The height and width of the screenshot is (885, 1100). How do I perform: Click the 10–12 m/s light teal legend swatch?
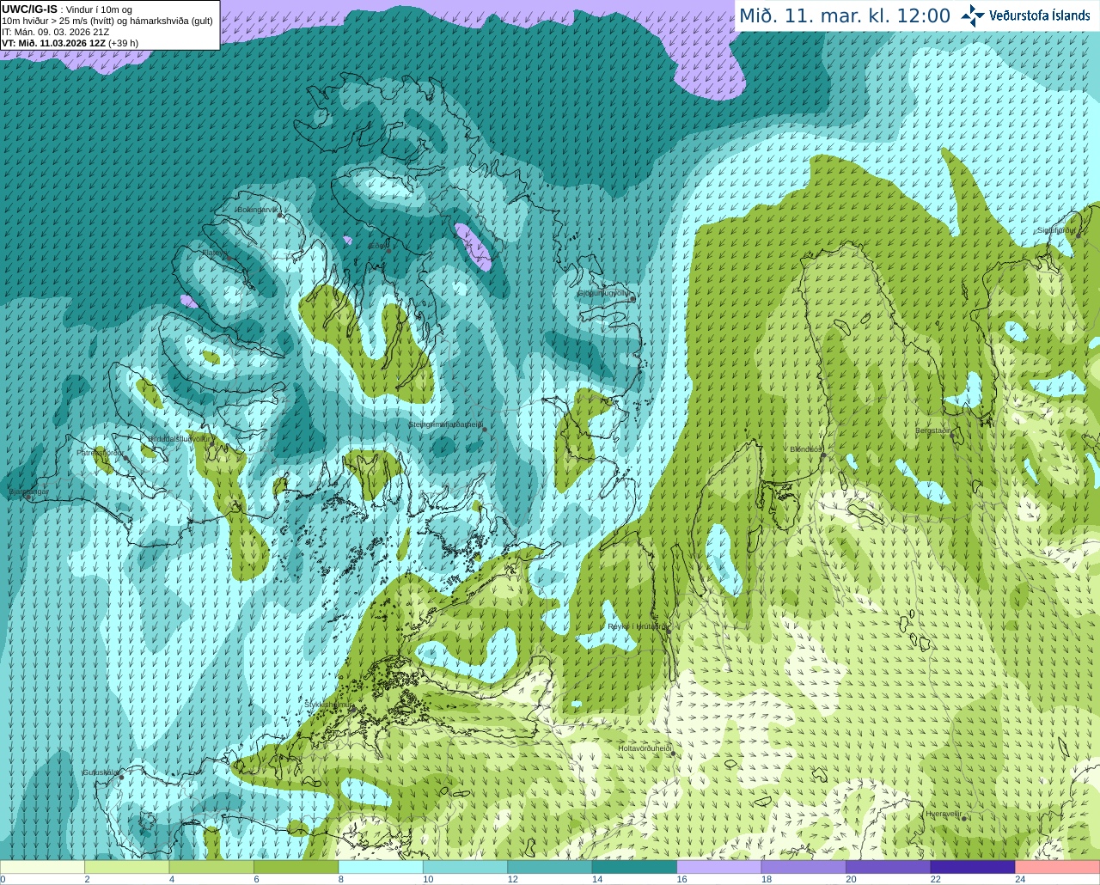[x=466, y=867]
